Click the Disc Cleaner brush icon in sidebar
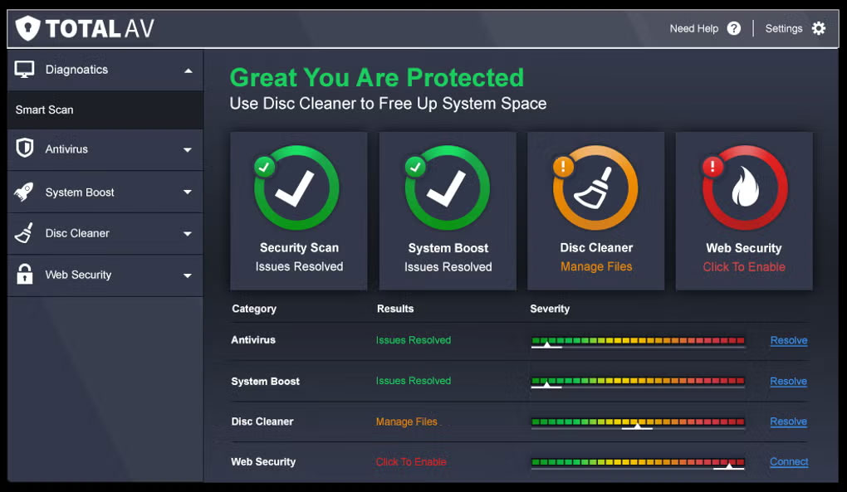847x492 pixels. point(24,233)
